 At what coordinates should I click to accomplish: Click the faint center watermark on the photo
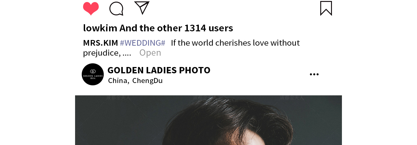tap(205, 98)
